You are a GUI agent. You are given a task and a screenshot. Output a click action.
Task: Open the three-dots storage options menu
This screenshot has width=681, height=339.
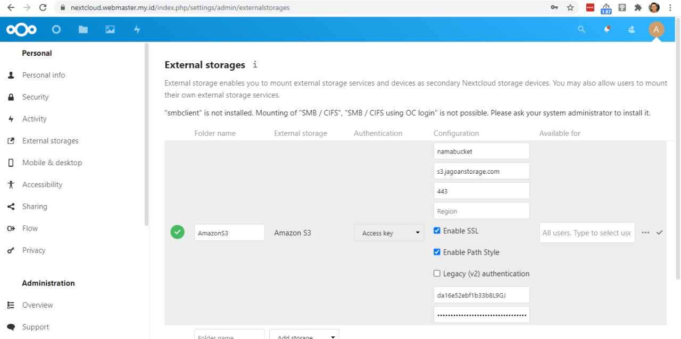click(x=645, y=233)
